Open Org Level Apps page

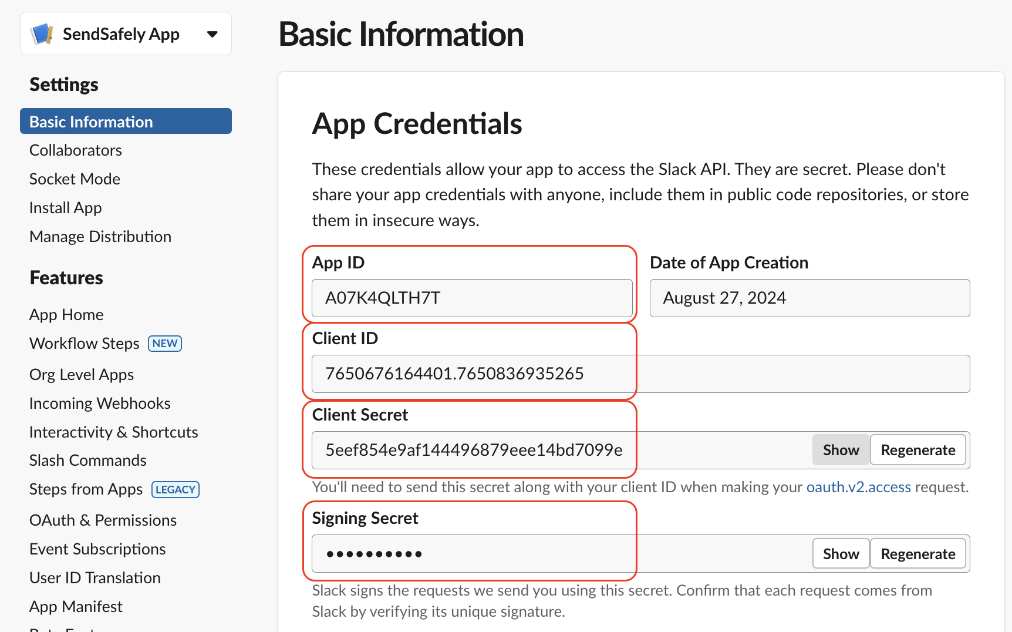82,375
